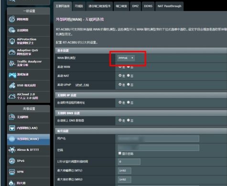Switch to the DMZ tab
The width and height of the screenshot is (227, 186).
[135, 6]
